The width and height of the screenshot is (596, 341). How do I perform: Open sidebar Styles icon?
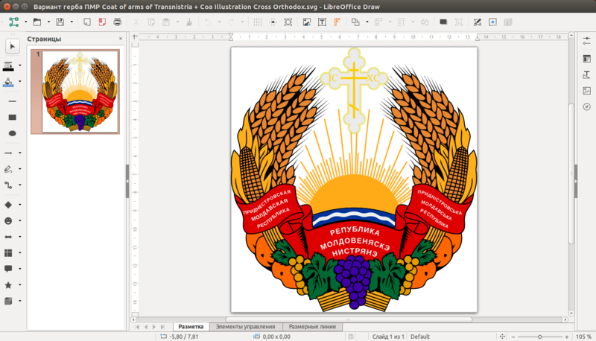point(587,74)
